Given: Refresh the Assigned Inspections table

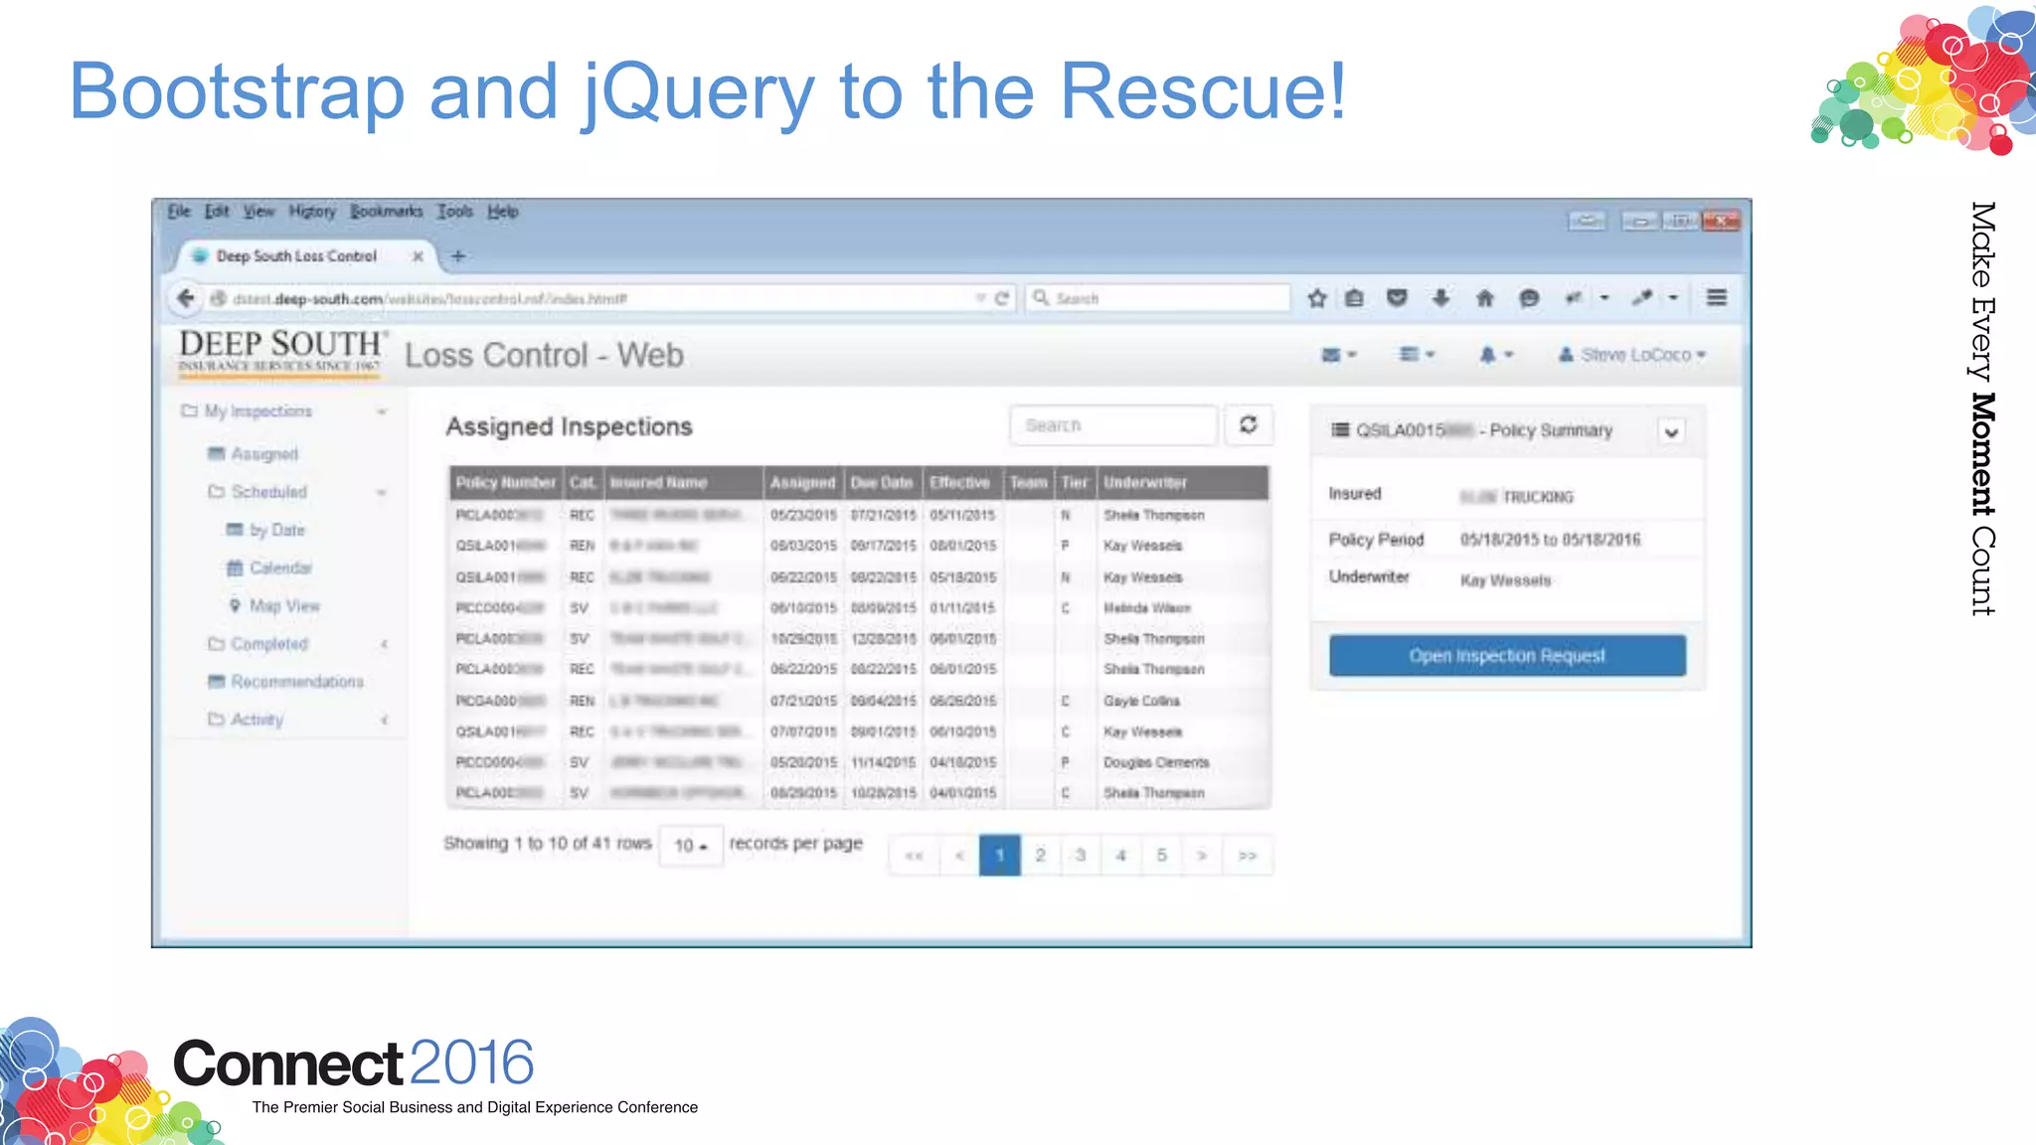Looking at the screenshot, I should (x=1249, y=425).
